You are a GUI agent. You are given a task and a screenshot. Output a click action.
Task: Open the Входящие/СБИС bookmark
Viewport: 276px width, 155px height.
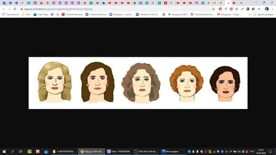[178, 14]
